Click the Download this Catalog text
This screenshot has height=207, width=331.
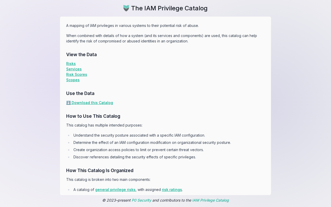coord(92,103)
